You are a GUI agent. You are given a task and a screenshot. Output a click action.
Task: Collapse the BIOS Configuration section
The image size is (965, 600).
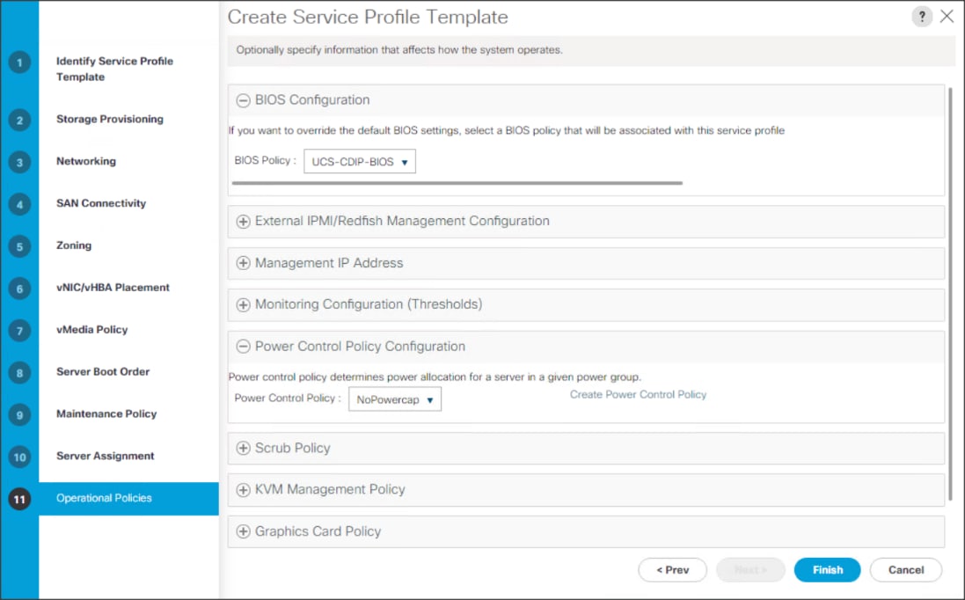coord(244,100)
